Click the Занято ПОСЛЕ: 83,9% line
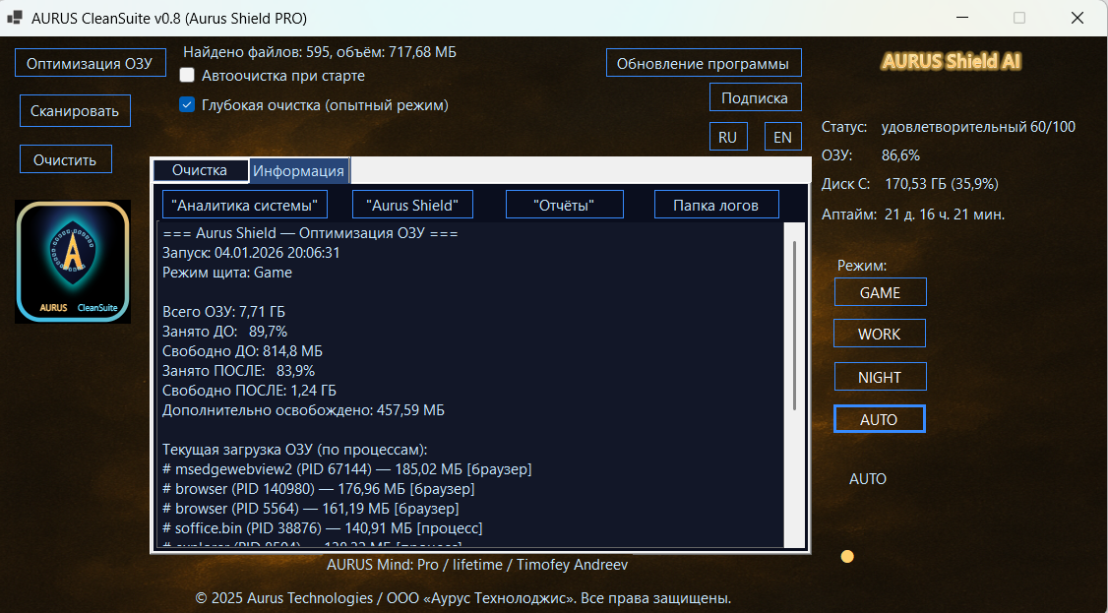Image resolution: width=1108 pixels, height=613 pixels. 238,371
